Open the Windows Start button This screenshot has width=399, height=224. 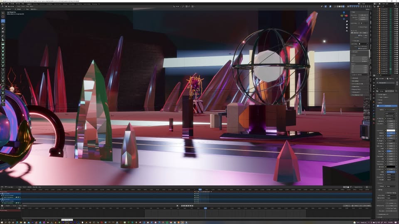[x=2, y=222]
